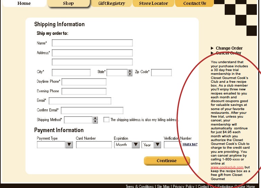Open the www.cooksclub.com link

(x=227, y=167)
